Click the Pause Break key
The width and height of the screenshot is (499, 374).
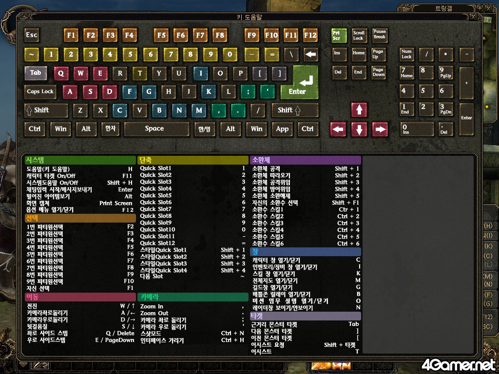tap(380, 35)
